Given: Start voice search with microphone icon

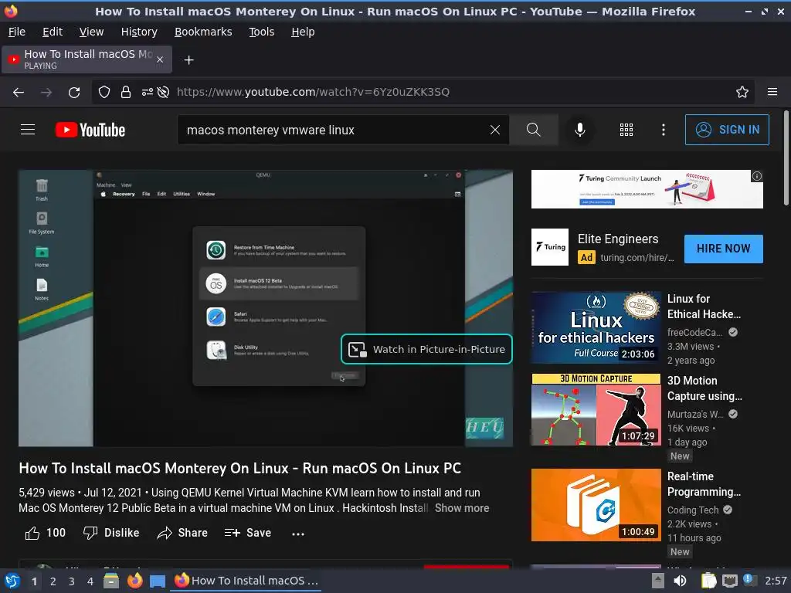Looking at the screenshot, I should 580,130.
